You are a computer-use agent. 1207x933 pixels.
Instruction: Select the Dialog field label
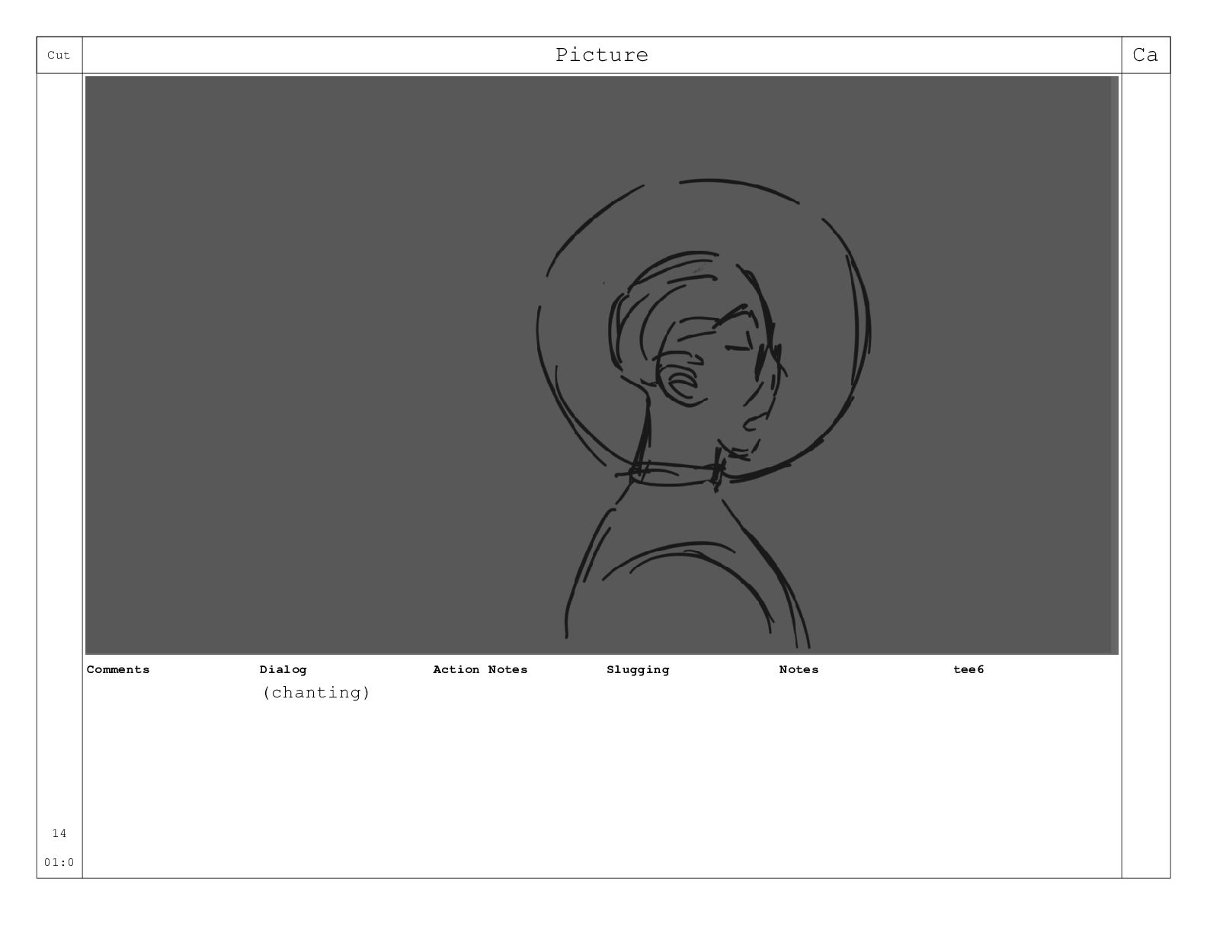283,669
